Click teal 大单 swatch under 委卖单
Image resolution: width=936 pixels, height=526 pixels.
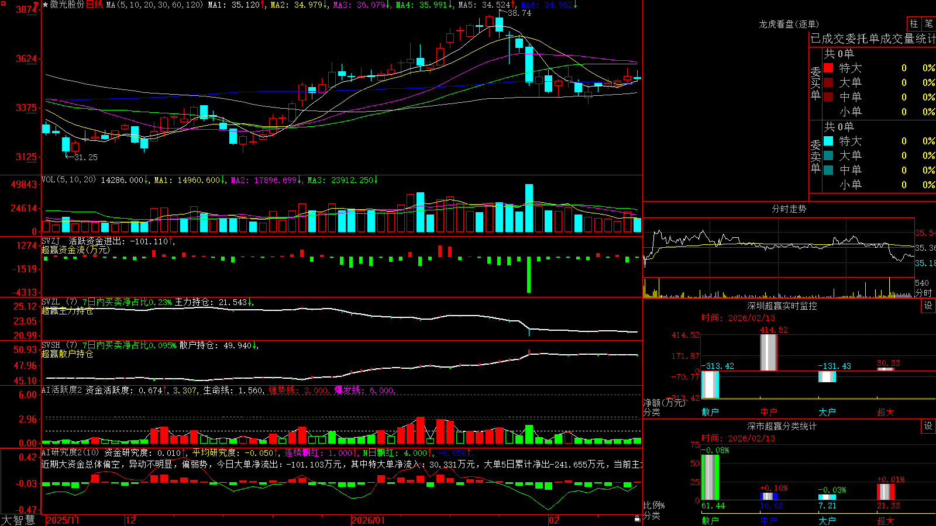click(x=828, y=155)
